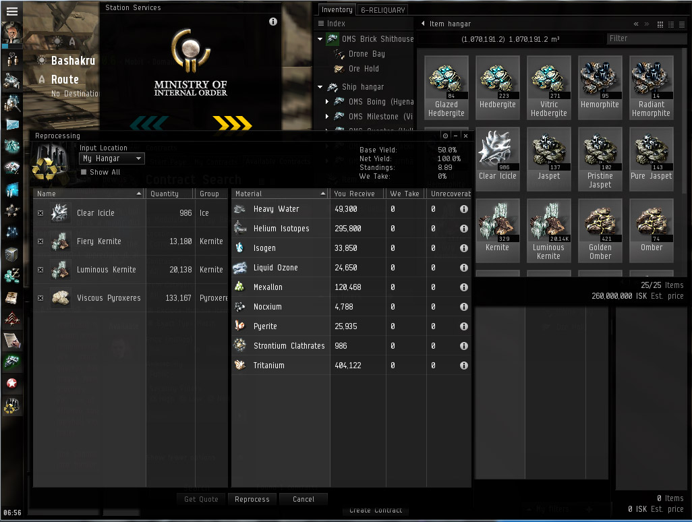Viewport: 692px width, 522px height.
Task: Click the teal previous-arrows in Station Services
Action: click(149, 123)
